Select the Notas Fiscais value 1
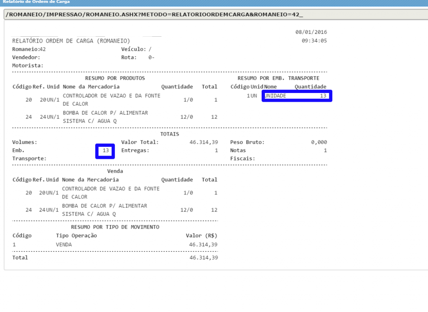The width and height of the screenshot is (428, 312). coord(325,150)
